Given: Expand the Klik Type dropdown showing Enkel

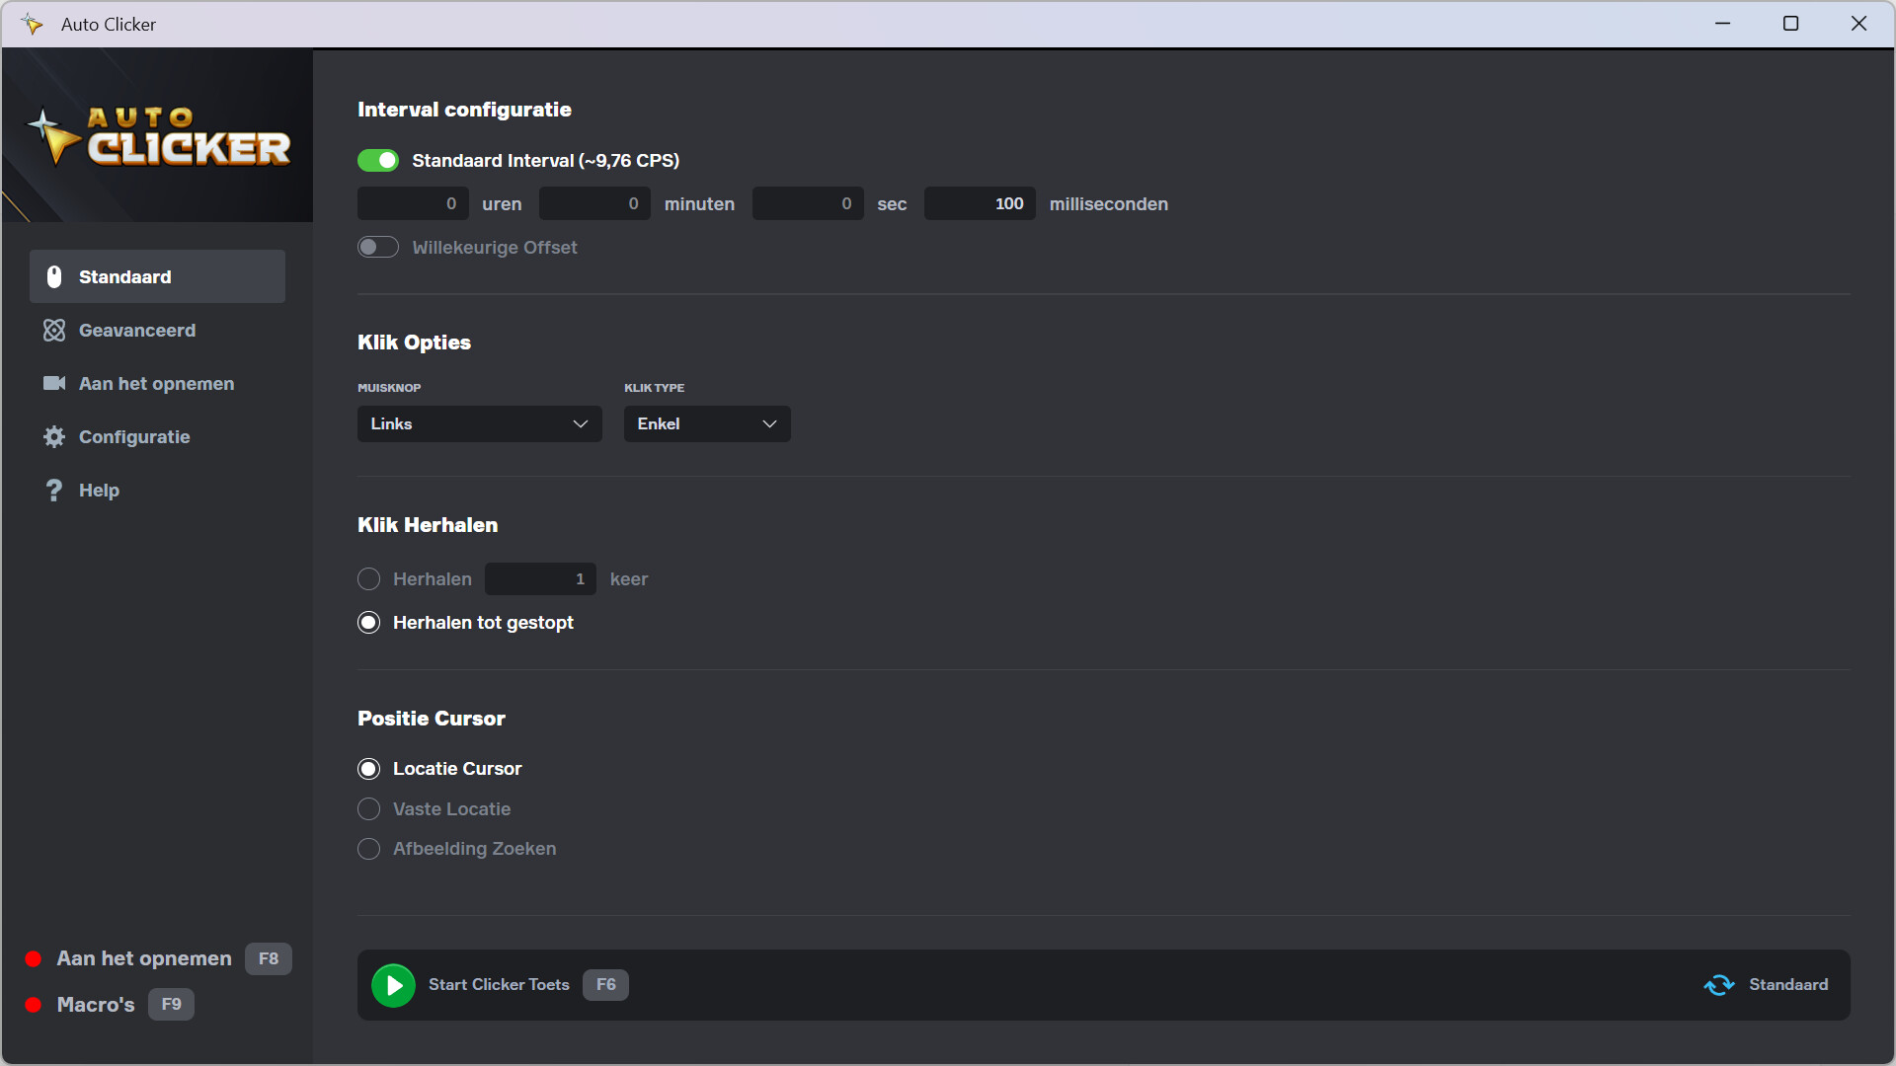Looking at the screenshot, I should [x=706, y=423].
